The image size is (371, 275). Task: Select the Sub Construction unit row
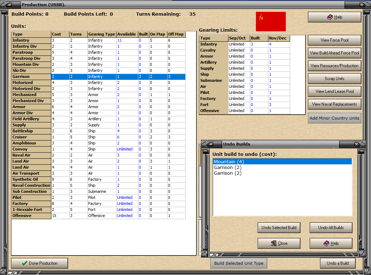click(x=98, y=192)
